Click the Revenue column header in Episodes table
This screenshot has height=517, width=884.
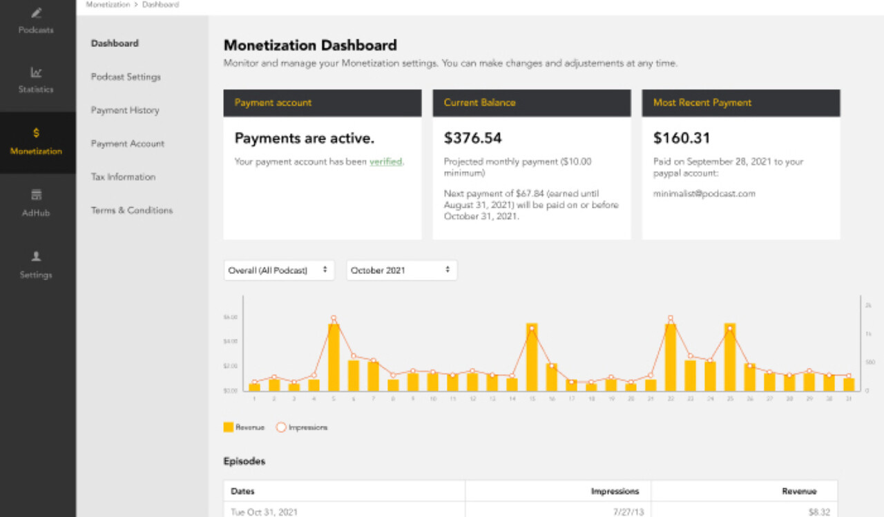coord(799,491)
